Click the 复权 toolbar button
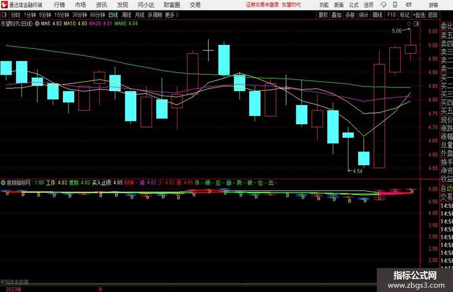 coord(323,15)
